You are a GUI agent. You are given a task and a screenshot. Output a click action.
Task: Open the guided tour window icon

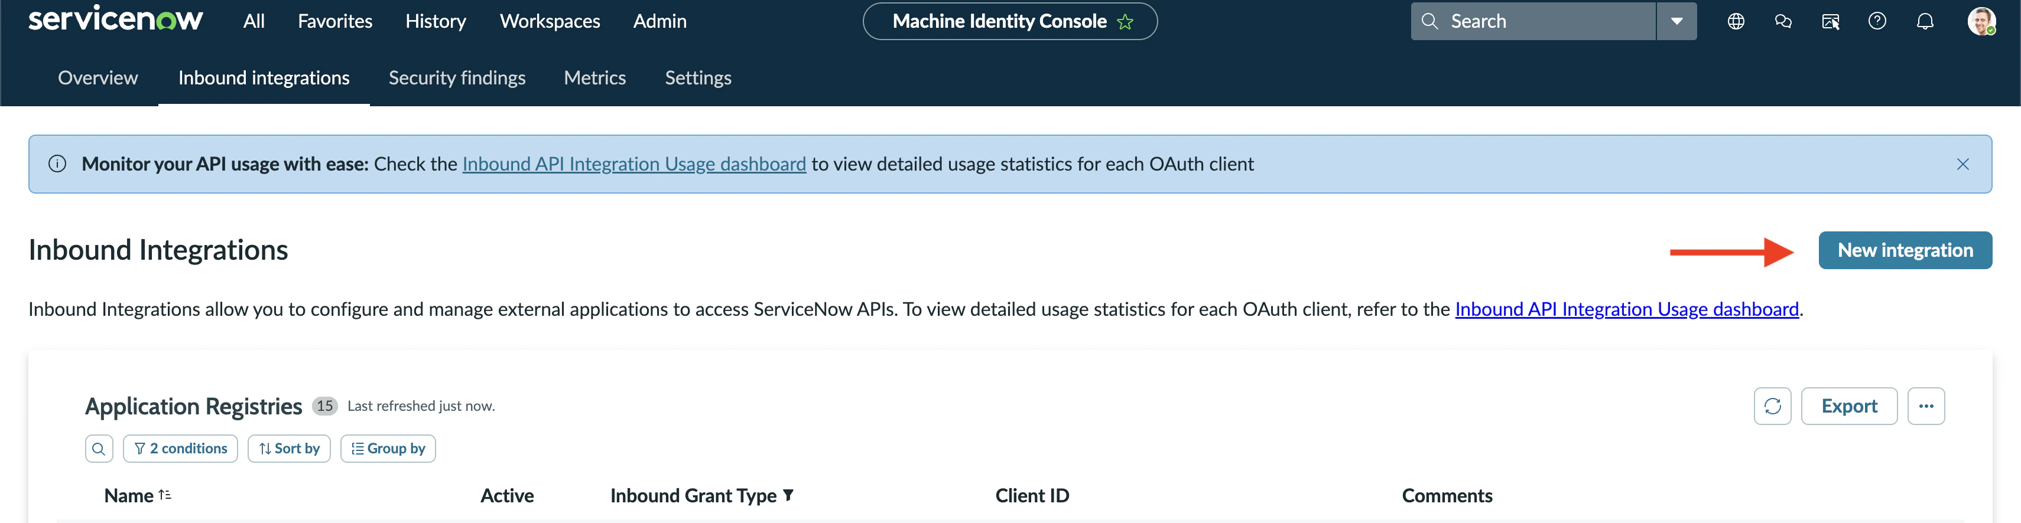[x=1830, y=21]
